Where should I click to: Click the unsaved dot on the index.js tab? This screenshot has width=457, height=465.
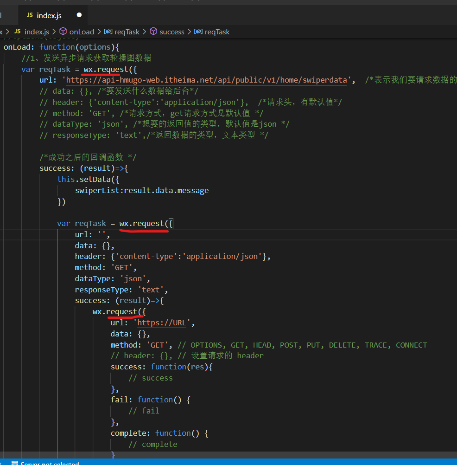point(79,15)
